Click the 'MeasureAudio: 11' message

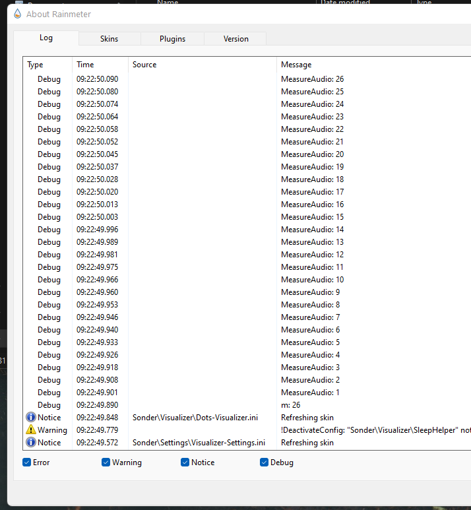pyautogui.click(x=312, y=267)
